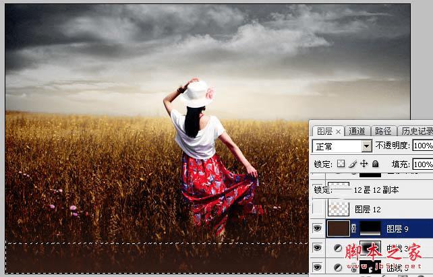Click the adjustment icon of the first curves layer below 图层 9
Image resolution: width=433 pixels, height=277 pixels.
(x=338, y=248)
